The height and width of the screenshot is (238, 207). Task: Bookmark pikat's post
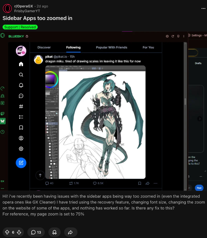click(x=139, y=183)
